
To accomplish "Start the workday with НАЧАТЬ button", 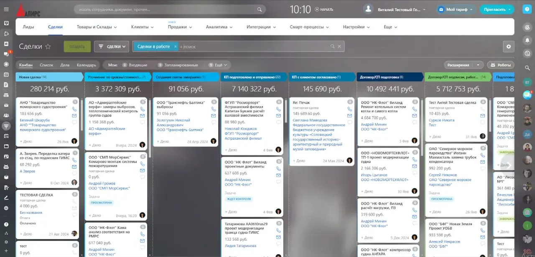I will coord(324,10).
